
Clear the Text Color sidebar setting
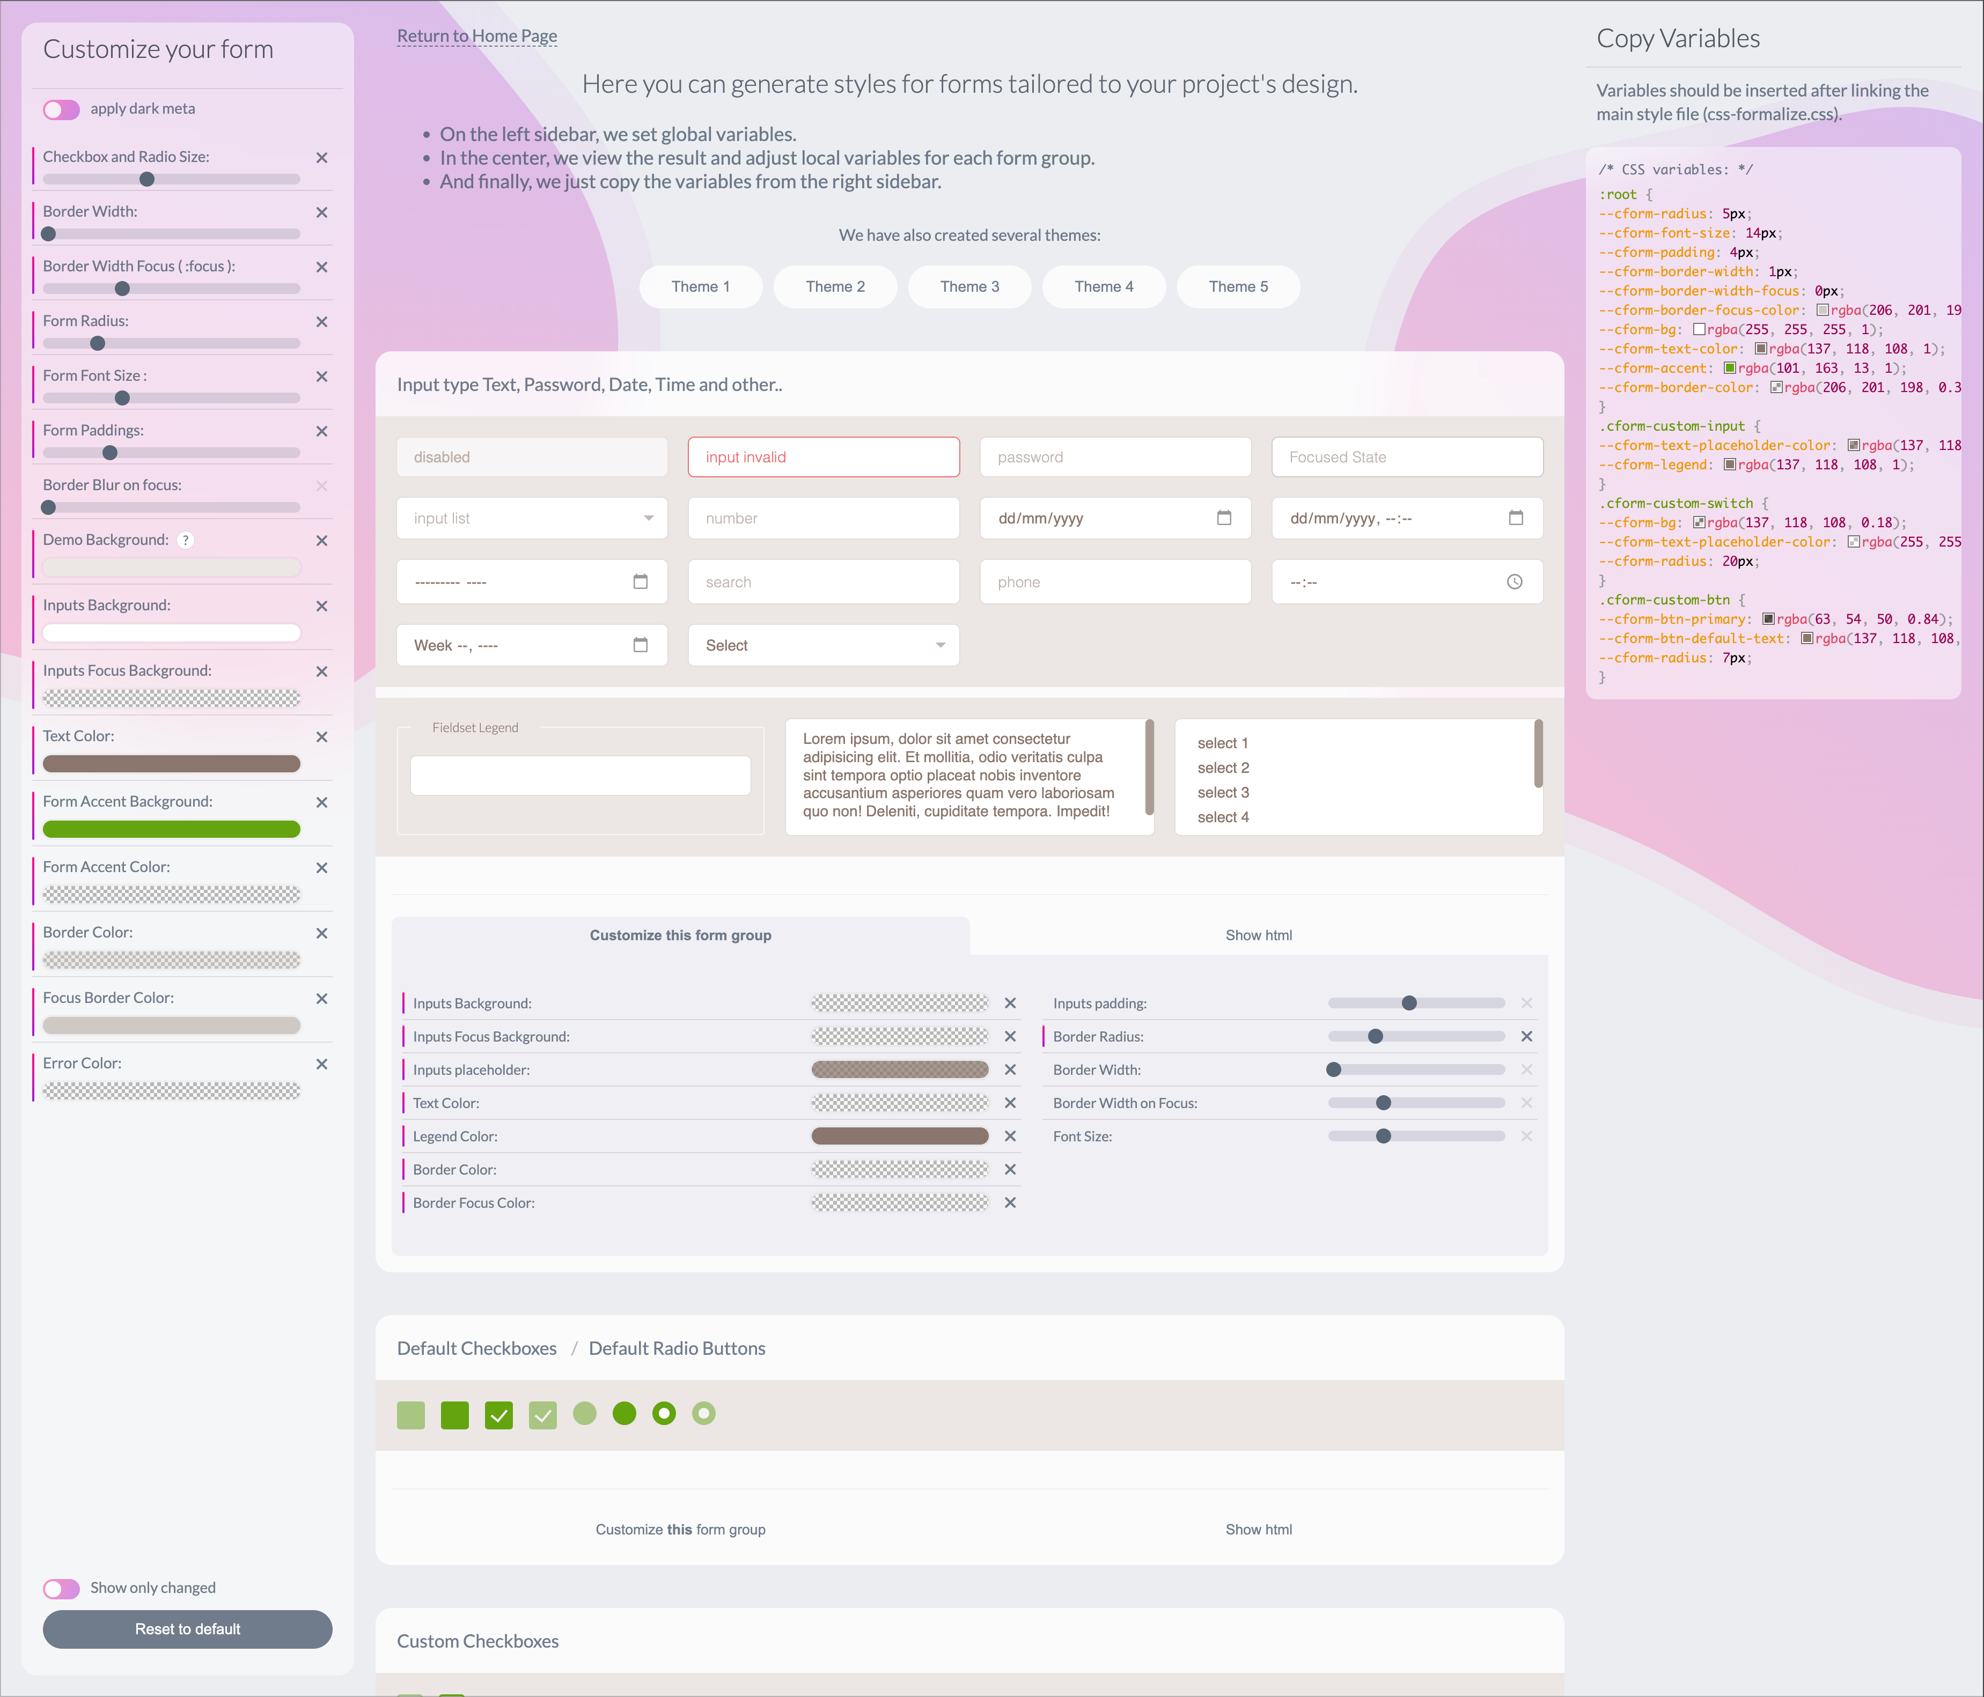point(322,737)
